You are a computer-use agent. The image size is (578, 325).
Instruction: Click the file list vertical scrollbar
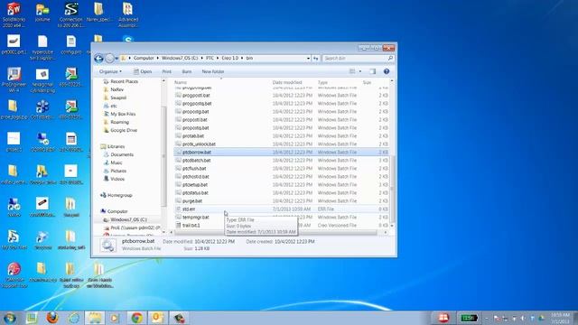point(392,190)
